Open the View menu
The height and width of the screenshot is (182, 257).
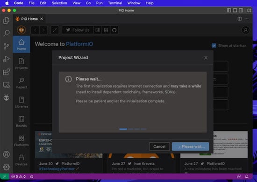click(x=77, y=3)
